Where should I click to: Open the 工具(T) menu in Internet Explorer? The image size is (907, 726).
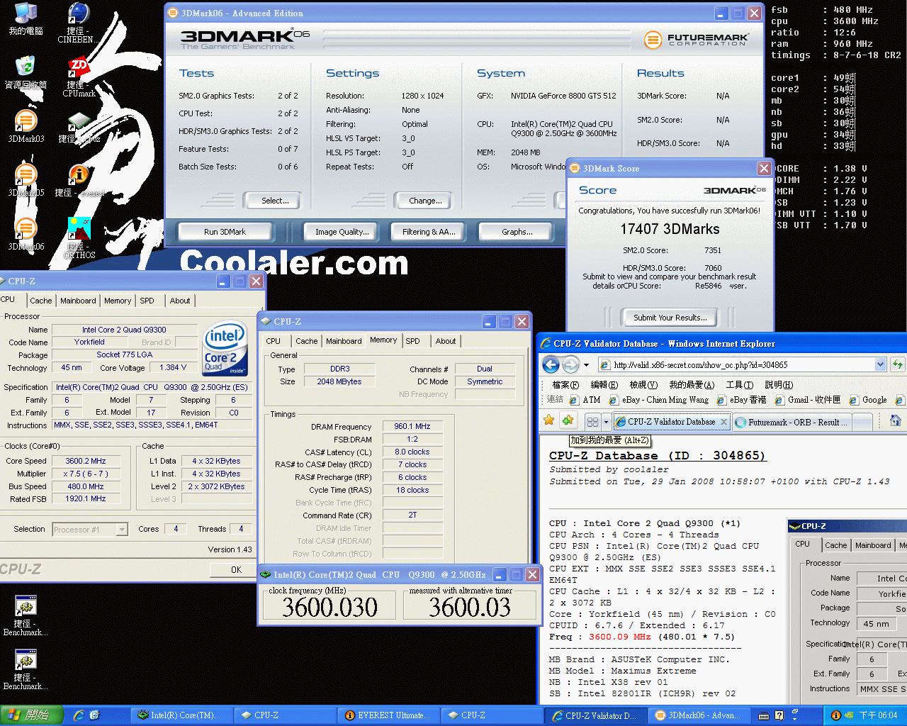(x=739, y=384)
